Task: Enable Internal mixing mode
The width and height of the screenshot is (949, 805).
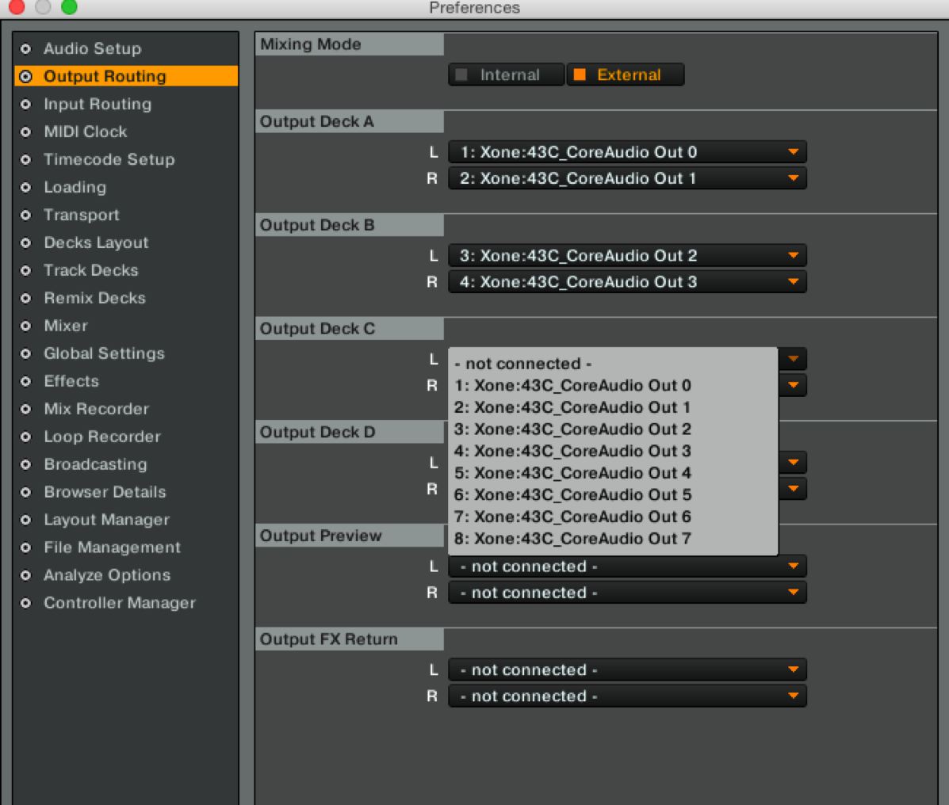Action: point(506,75)
